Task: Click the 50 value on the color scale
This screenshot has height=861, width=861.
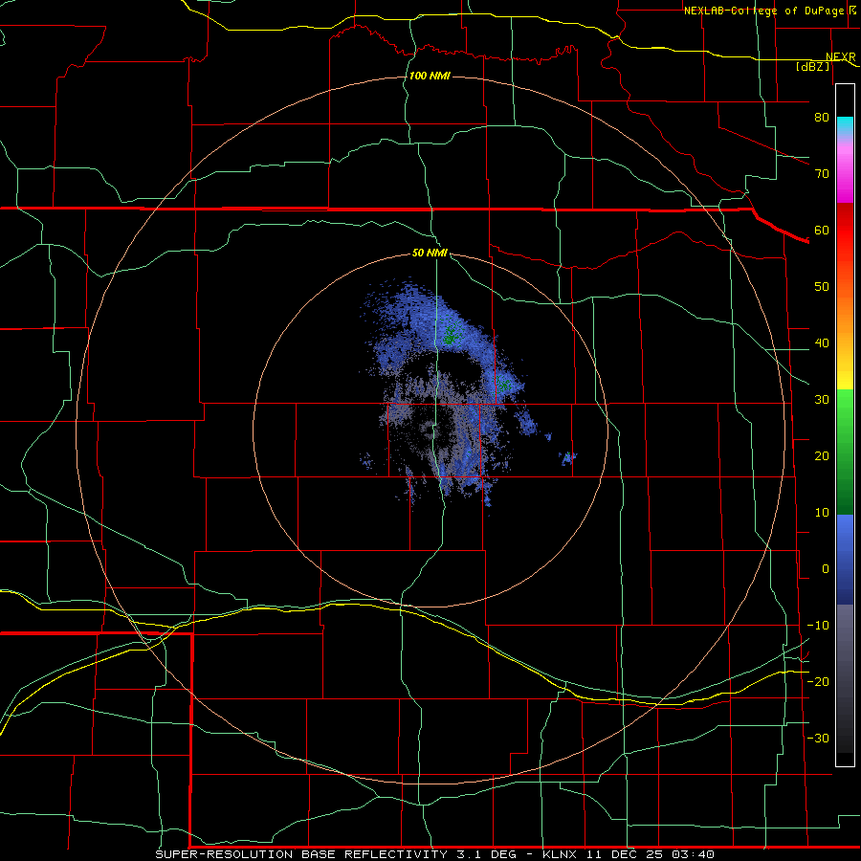Action: pos(822,287)
